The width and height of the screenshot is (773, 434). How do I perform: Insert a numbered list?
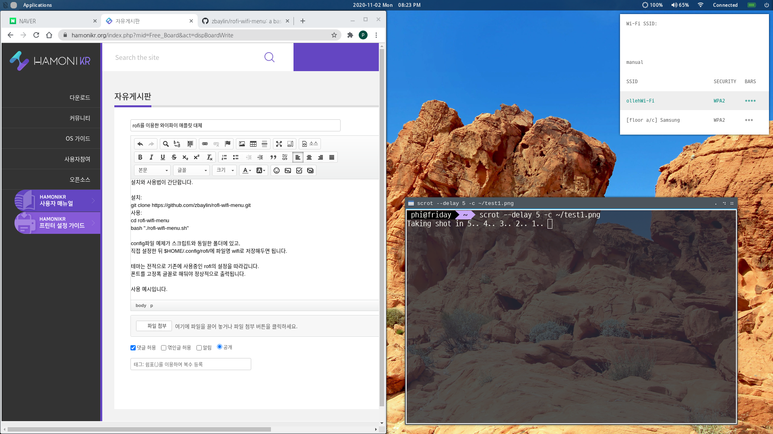pyautogui.click(x=224, y=157)
